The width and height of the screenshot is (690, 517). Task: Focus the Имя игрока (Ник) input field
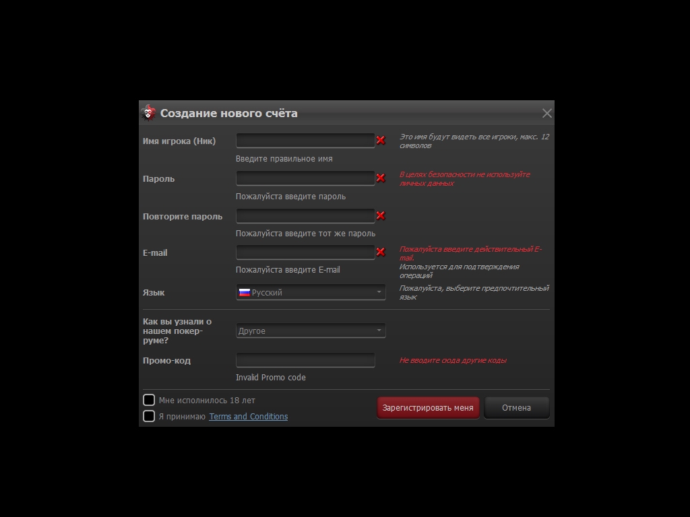pyautogui.click(x=305, y=140)
